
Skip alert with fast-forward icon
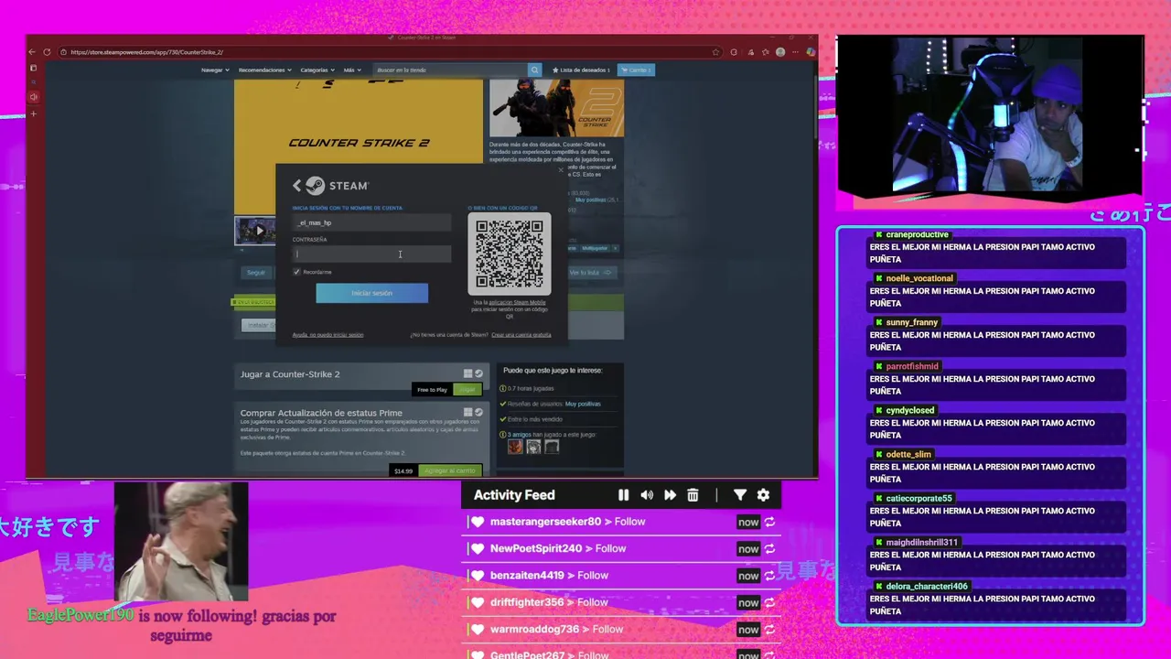(670, 495)
